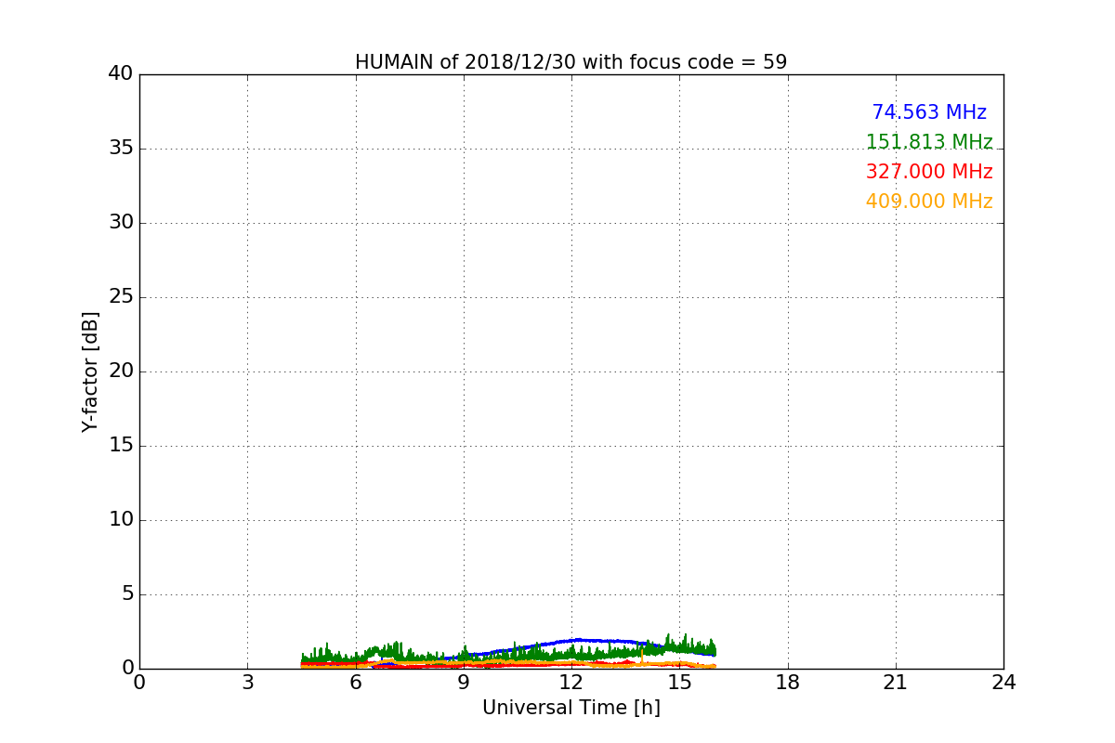
Task: Click y-axis tick value 25
Action: point(121,297)
